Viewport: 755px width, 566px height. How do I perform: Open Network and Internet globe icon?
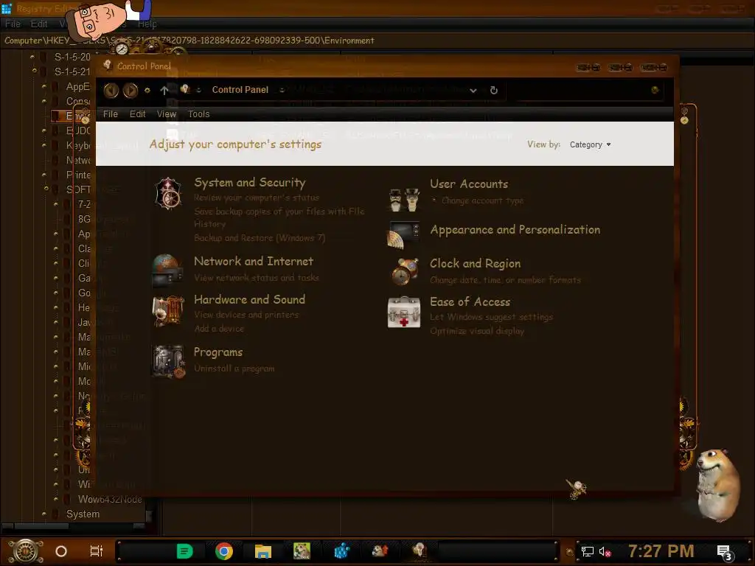coord(167,270)
